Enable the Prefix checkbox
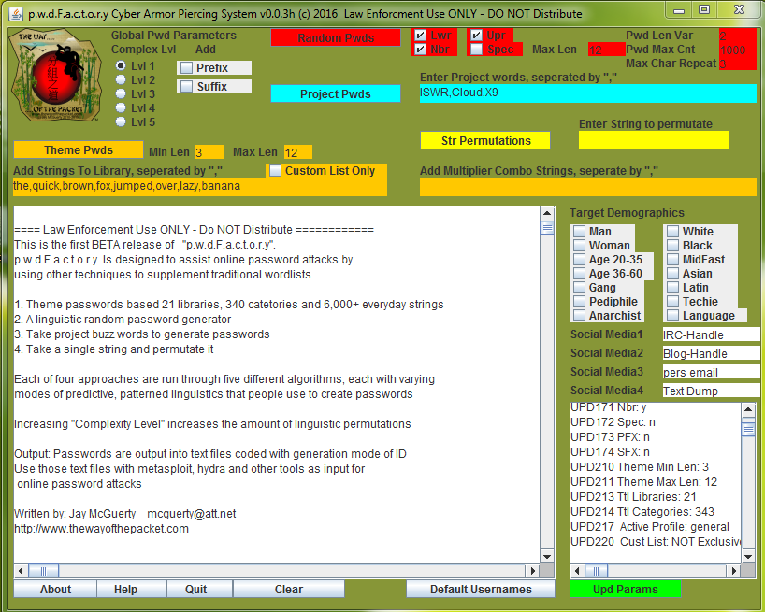765x612 pixels. [188, 68]
